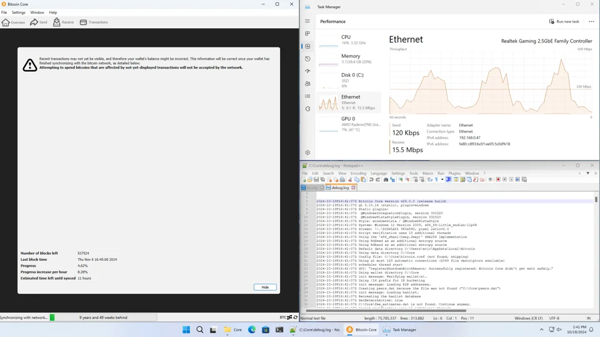This screenshot has width=600, height=337.
Task: Expand hidden system tray icons chevron
Action: point(541,330)
